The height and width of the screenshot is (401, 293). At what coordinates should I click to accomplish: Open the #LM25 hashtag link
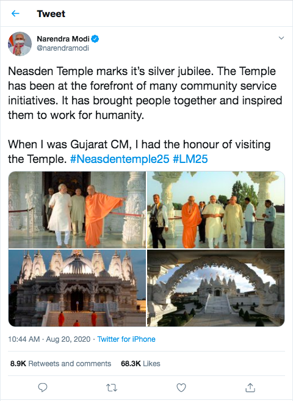pos(190,159)
